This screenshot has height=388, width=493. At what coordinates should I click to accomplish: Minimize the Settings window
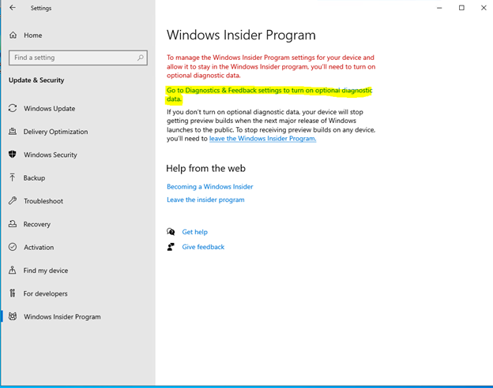pos(439,8)
